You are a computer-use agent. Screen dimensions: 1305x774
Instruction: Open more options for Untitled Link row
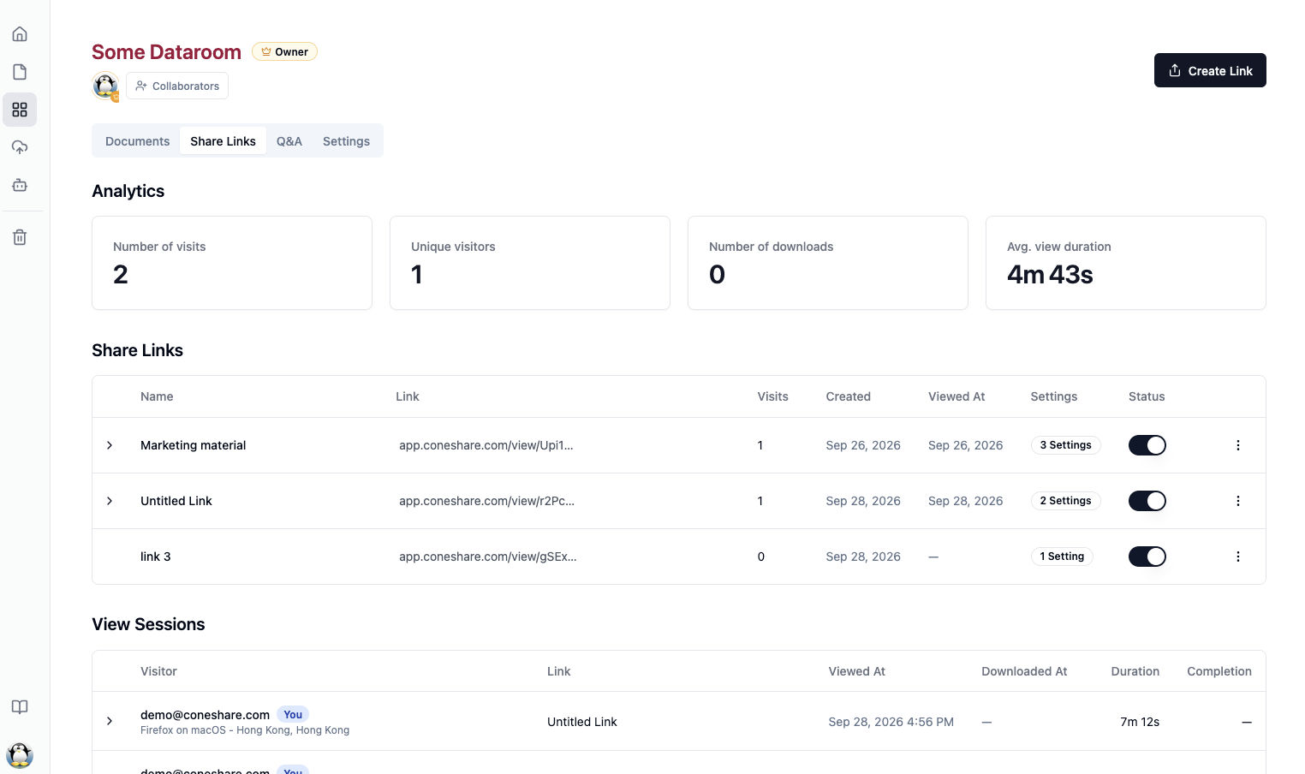[x=1237, y=501]
